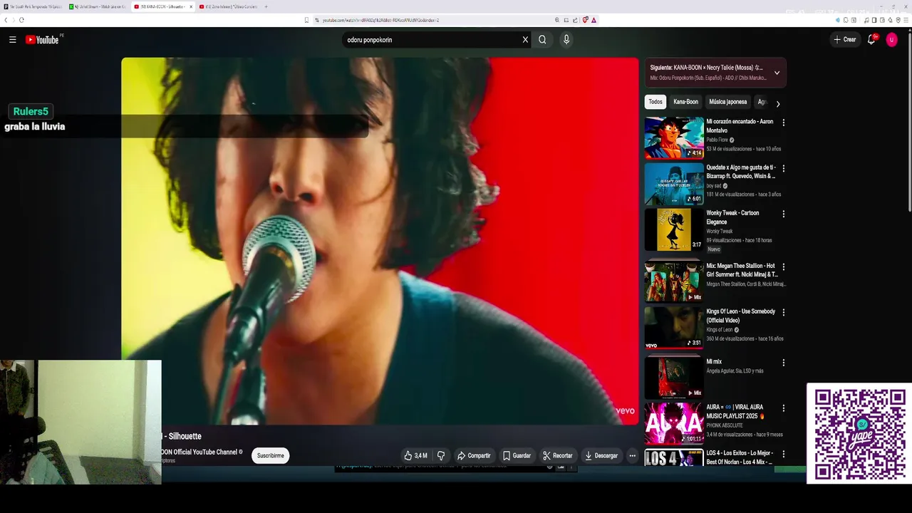Click the Descargar download button

click(601, 455)
